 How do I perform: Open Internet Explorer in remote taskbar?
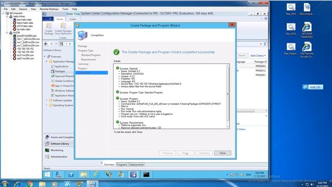(96, 175)
